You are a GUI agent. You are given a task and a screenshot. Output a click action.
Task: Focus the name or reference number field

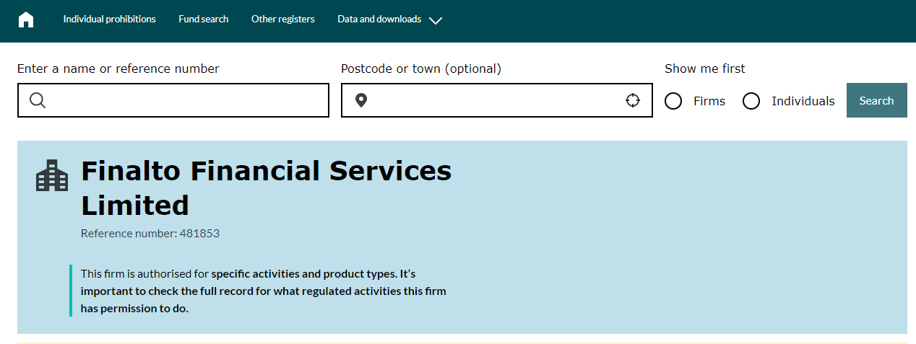(x=173, y=100)
